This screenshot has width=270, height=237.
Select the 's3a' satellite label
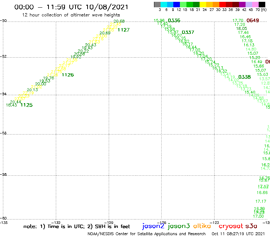(x=251, y=226)
